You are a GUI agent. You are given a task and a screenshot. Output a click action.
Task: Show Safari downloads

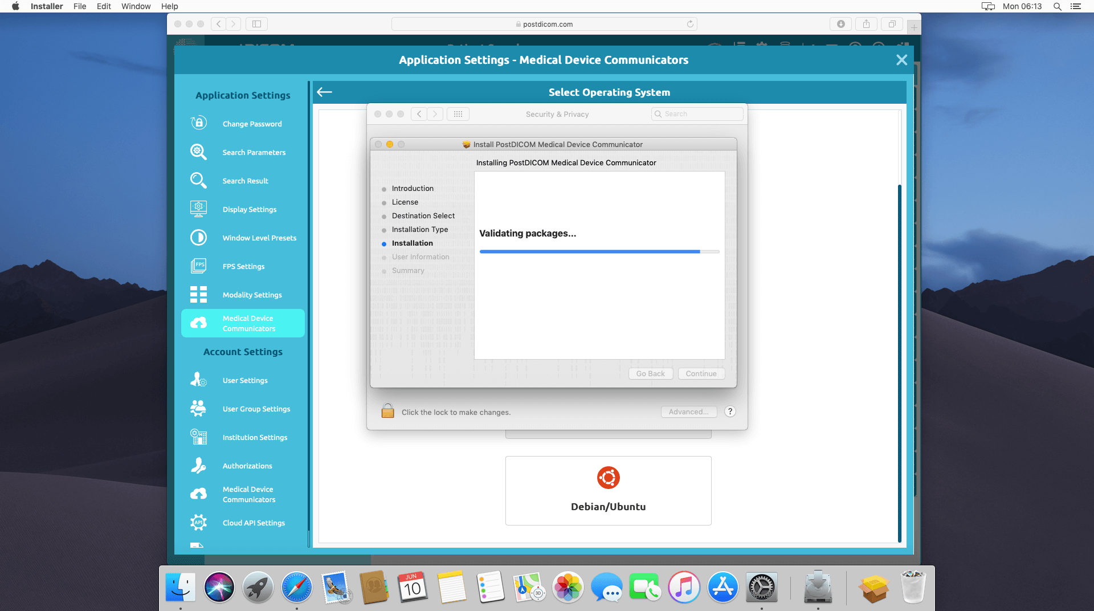tap(840, 24)
